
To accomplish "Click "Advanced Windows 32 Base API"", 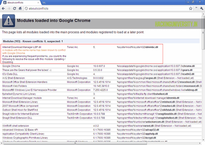I will [20, 130].
